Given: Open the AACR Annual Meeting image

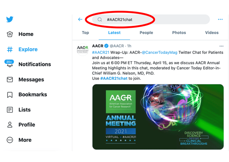Looking at the screenshot, I should 158,117.
